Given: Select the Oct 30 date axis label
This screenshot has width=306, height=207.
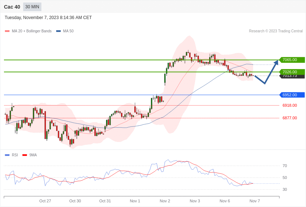Looking at the screenshot, I should (75, 201).
